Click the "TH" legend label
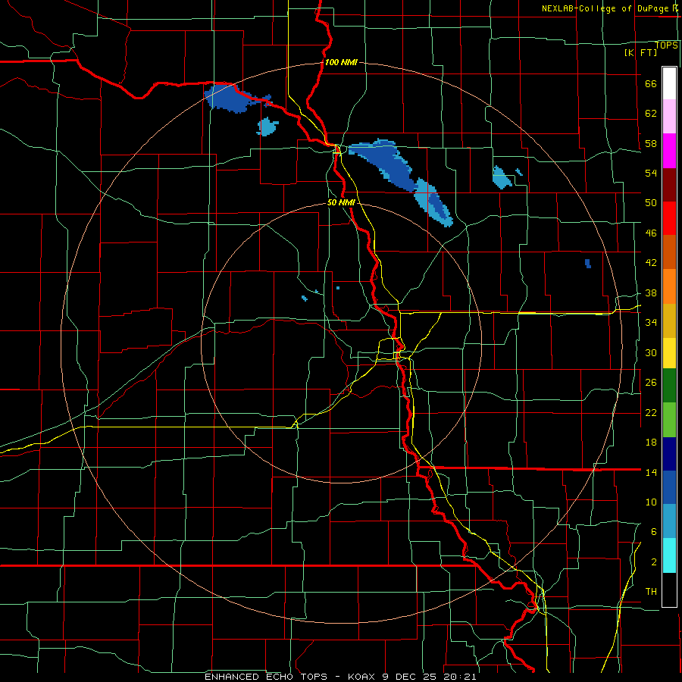 pos(651,592)
